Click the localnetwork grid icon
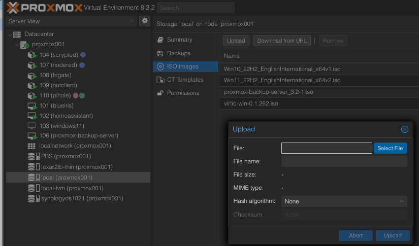 click(31, 146)
